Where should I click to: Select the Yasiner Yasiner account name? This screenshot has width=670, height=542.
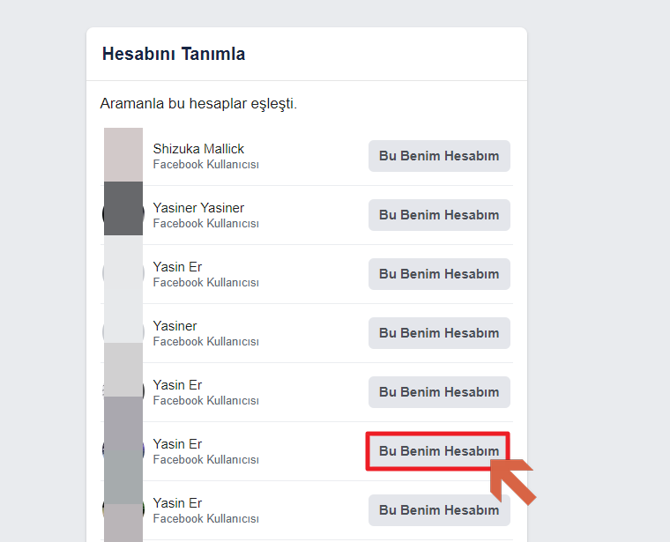198,208
